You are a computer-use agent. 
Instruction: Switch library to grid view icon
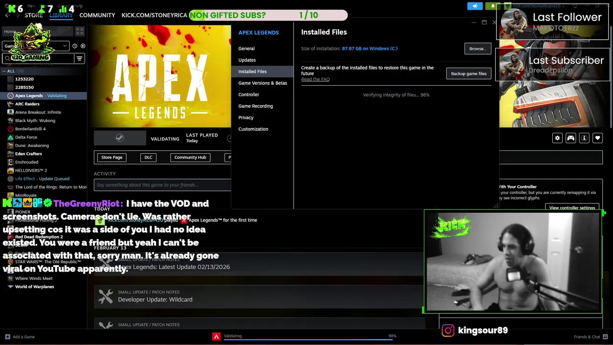click(x=79, y=32)
